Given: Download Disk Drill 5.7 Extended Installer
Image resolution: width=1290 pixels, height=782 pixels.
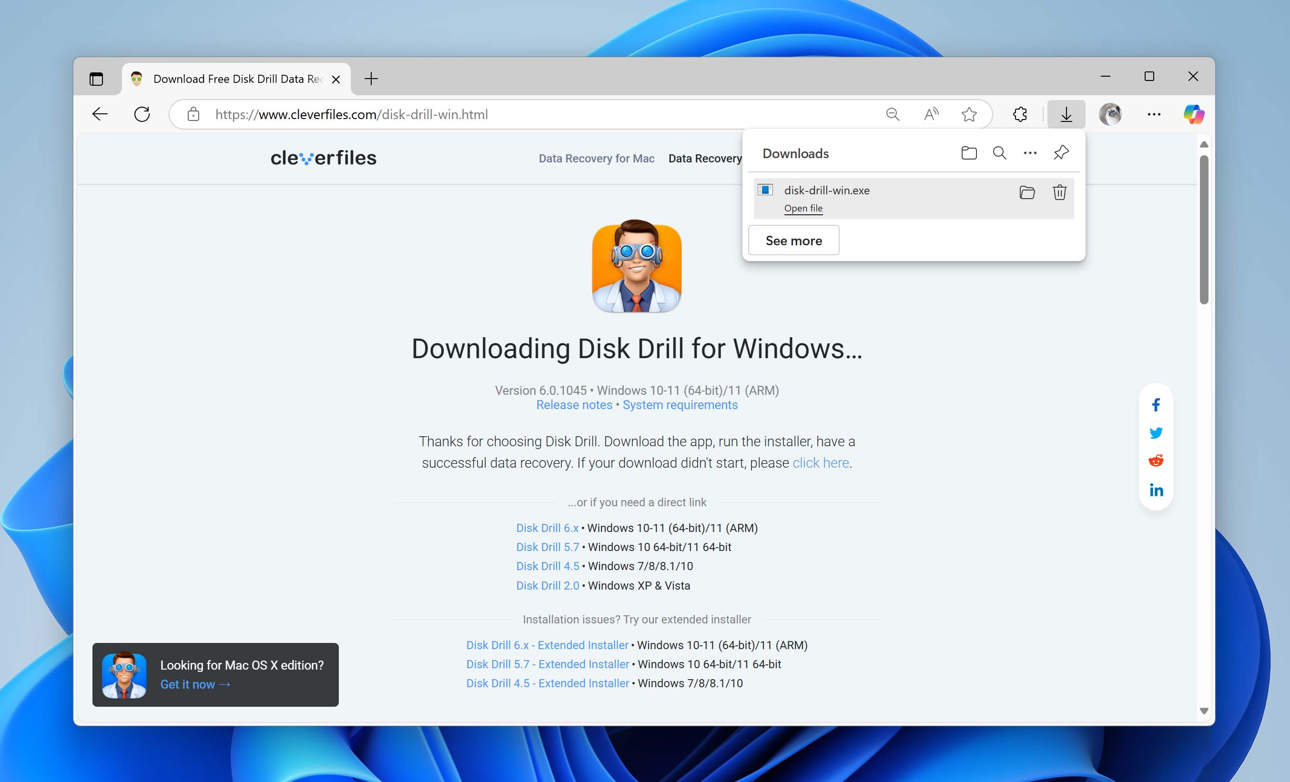Looking at the screenshot, I should (x=548, y=664).
